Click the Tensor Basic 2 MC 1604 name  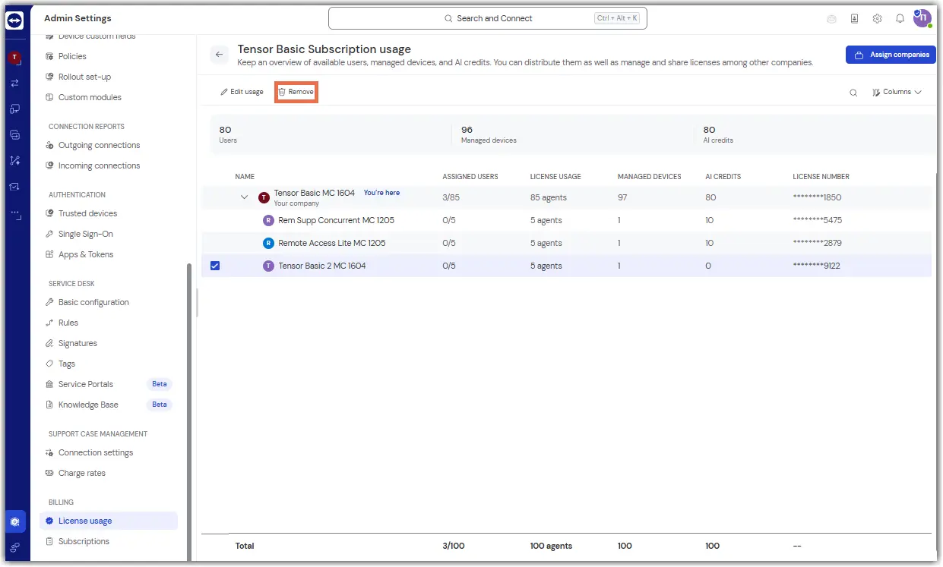[x=322, y=266]
